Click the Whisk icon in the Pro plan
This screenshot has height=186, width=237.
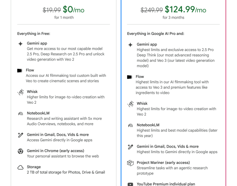click(x=21, y=92)
